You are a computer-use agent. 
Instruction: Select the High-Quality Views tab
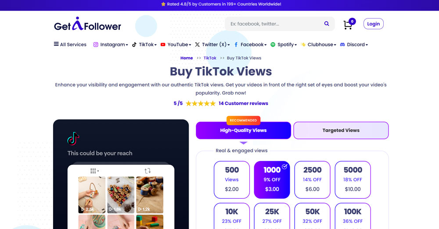tap(243, 131)
